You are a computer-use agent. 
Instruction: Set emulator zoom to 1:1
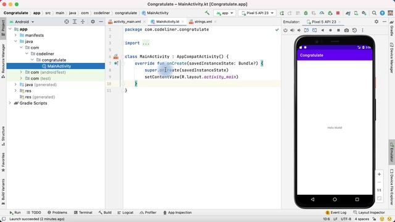point(379,191)
